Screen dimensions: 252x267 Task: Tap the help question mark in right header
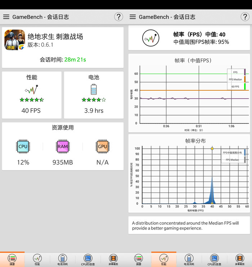tap(245, 17)
